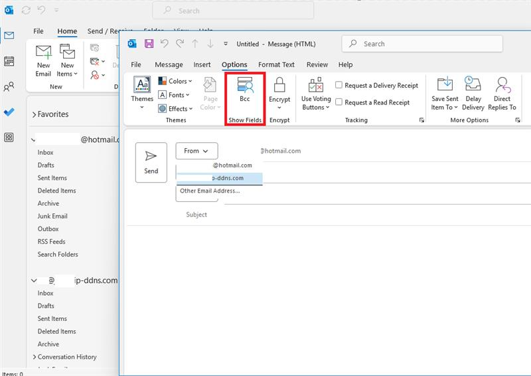This screenshot has height=376, width=531.
Task: Go to next item down arrow
Action: pyautogui.click(x=210, y=43)
